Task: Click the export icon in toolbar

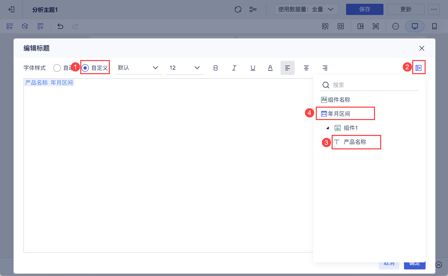Action: click(x=361, y=26)
